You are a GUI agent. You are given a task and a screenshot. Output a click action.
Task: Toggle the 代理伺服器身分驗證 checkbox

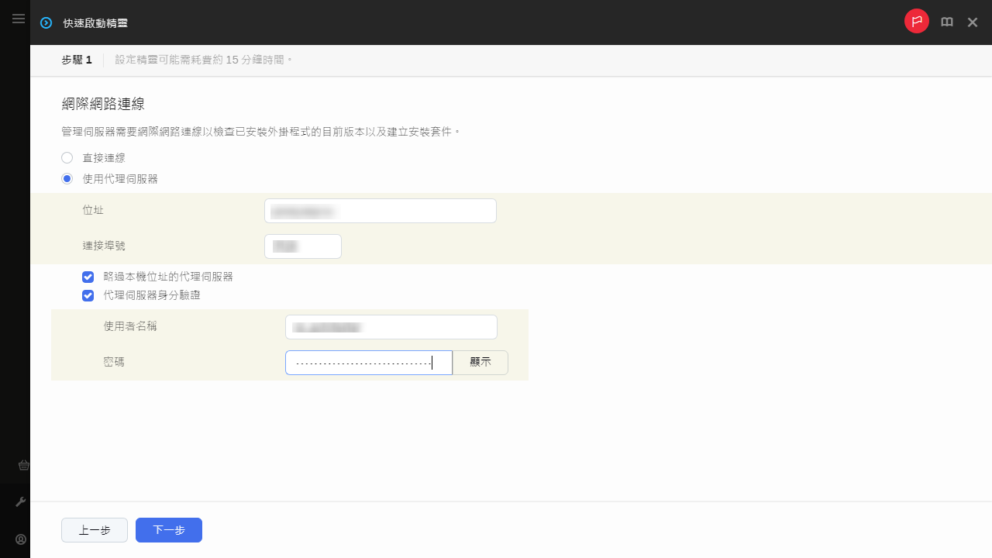click(88, 295)
